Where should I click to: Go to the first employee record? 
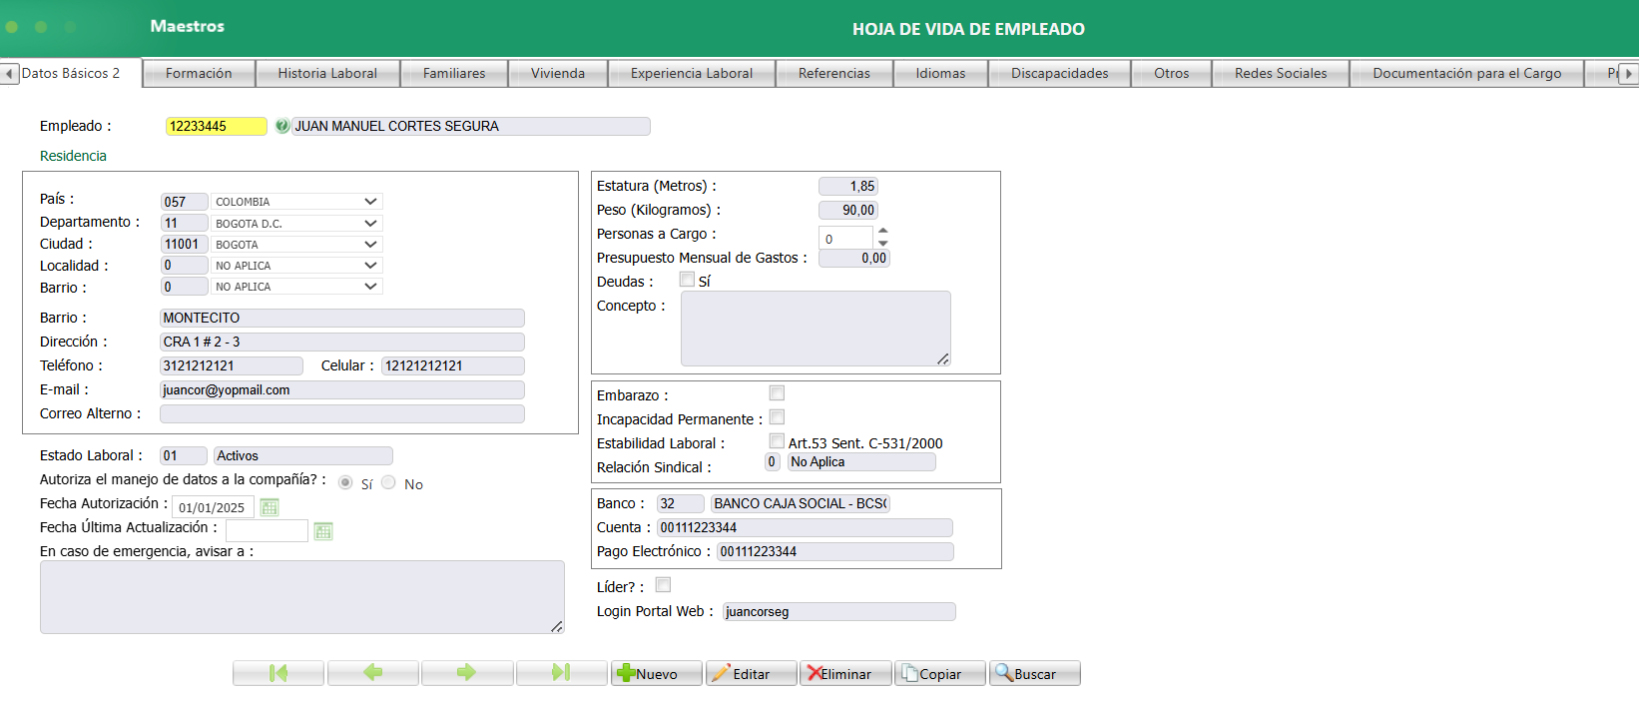[278, 673]
